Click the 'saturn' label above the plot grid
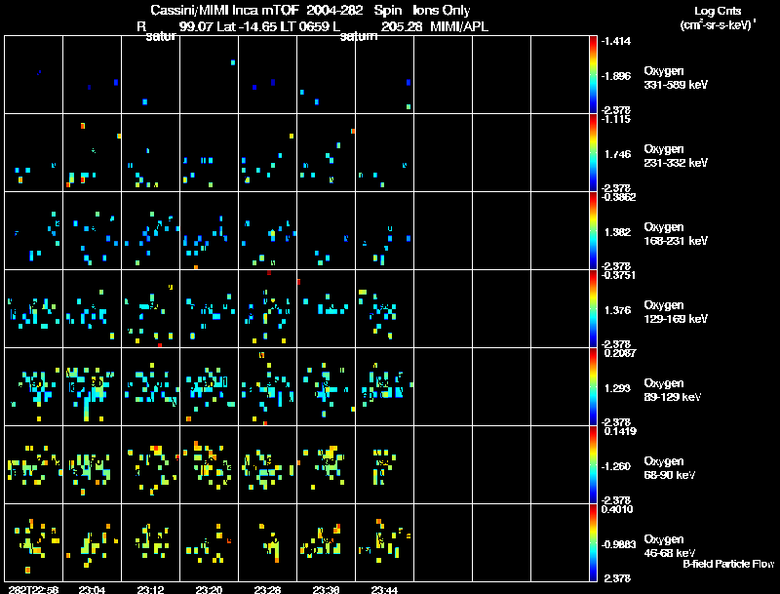The height and width of the screenshot is (594, 780). pyautogui.click(x=359, y=37)
